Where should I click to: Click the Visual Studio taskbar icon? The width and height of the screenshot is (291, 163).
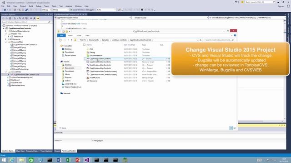[87, 160]
